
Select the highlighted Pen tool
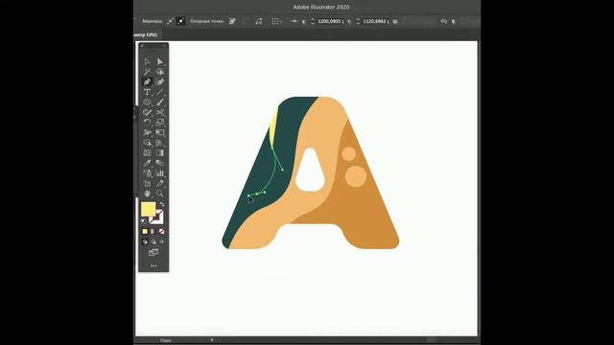tap(147, 82)
